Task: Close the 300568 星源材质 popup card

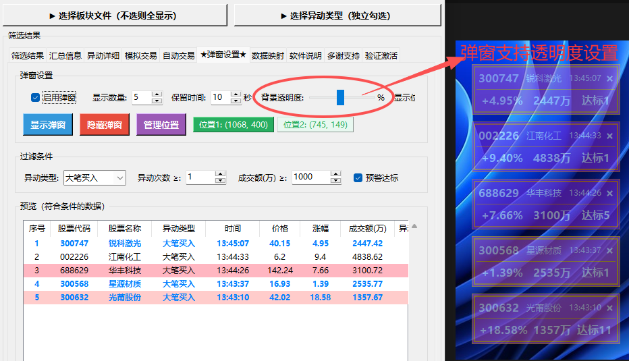Action: [x=609, y=251]
